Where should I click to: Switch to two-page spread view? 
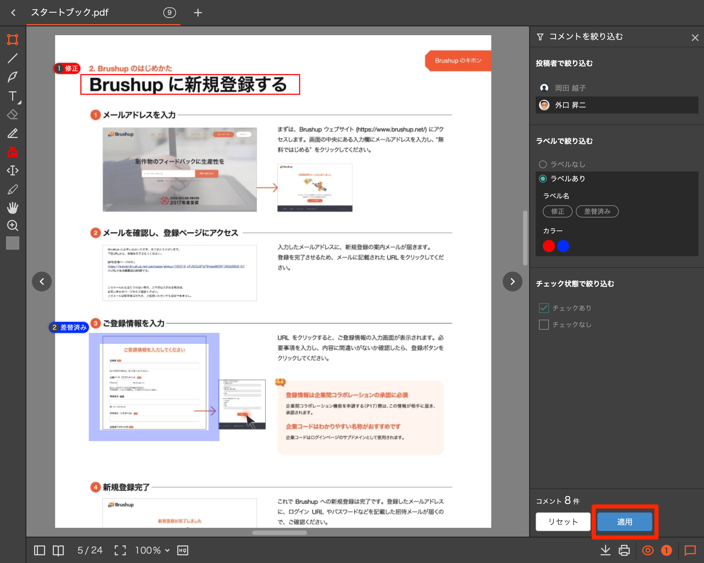(x=58, y=551)
